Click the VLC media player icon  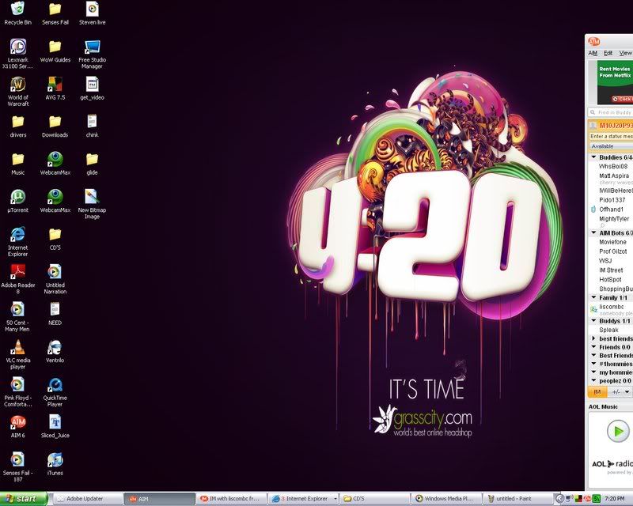[x=17, y=346]
